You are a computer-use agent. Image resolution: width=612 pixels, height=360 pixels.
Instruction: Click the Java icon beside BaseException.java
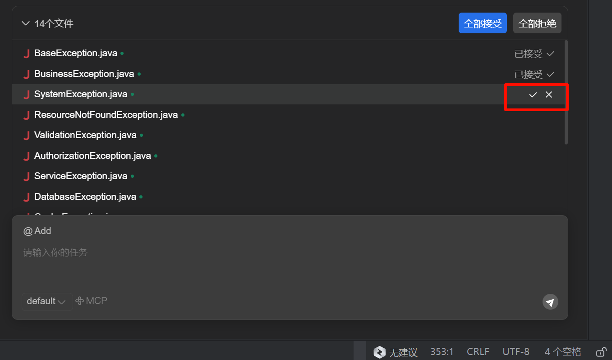tap(27, 54)
